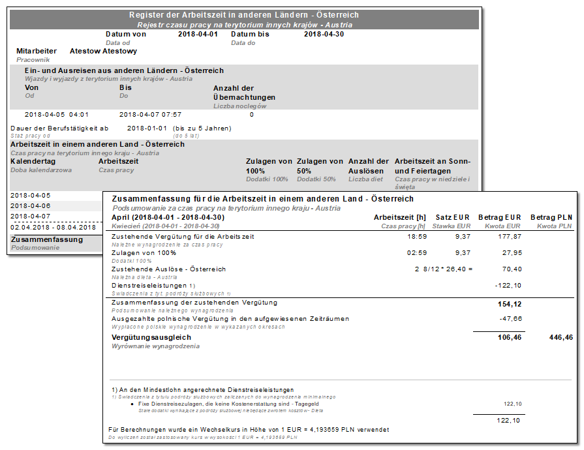Click the 'Dienstreiseleistungen 1)' row
This screenshot has height=450, width=584.
coord(153,286)
